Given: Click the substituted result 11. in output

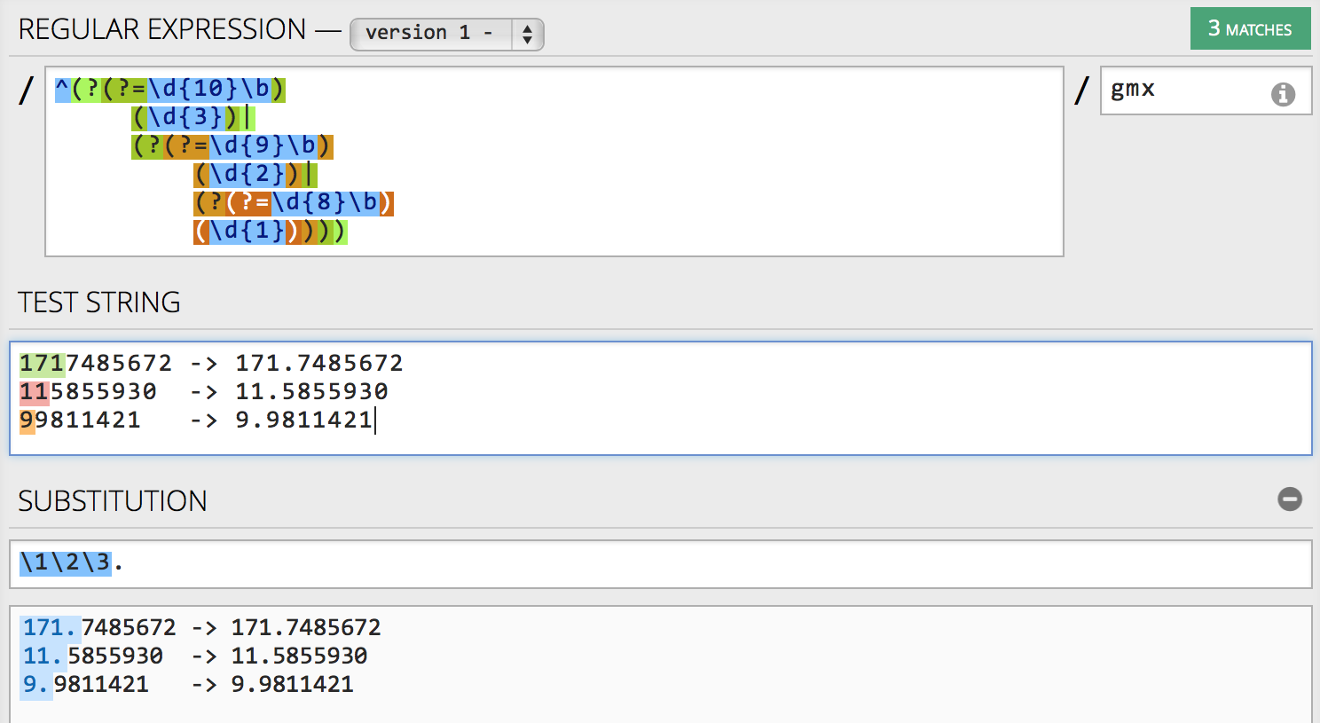Looking at the screenshot, I should pos(43,656).
